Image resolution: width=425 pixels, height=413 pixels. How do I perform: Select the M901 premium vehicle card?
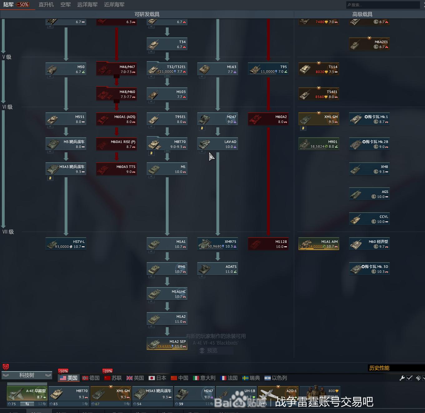click(x=319, y=144)
